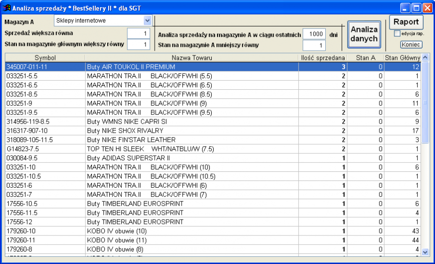Image resolution: width=435 pixels, height=264 pixels.
Task: Generate report with Raport button
Action: (406, 22)
